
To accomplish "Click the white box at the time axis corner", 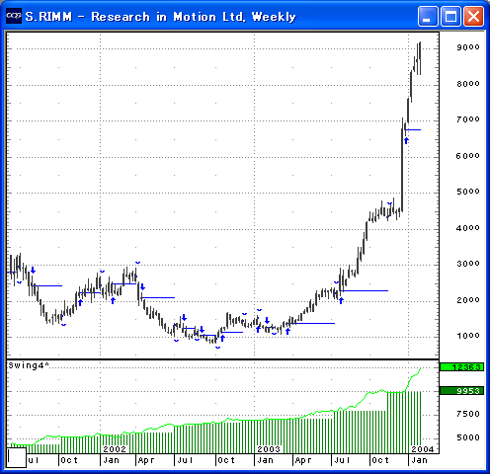I will point(17,457).
